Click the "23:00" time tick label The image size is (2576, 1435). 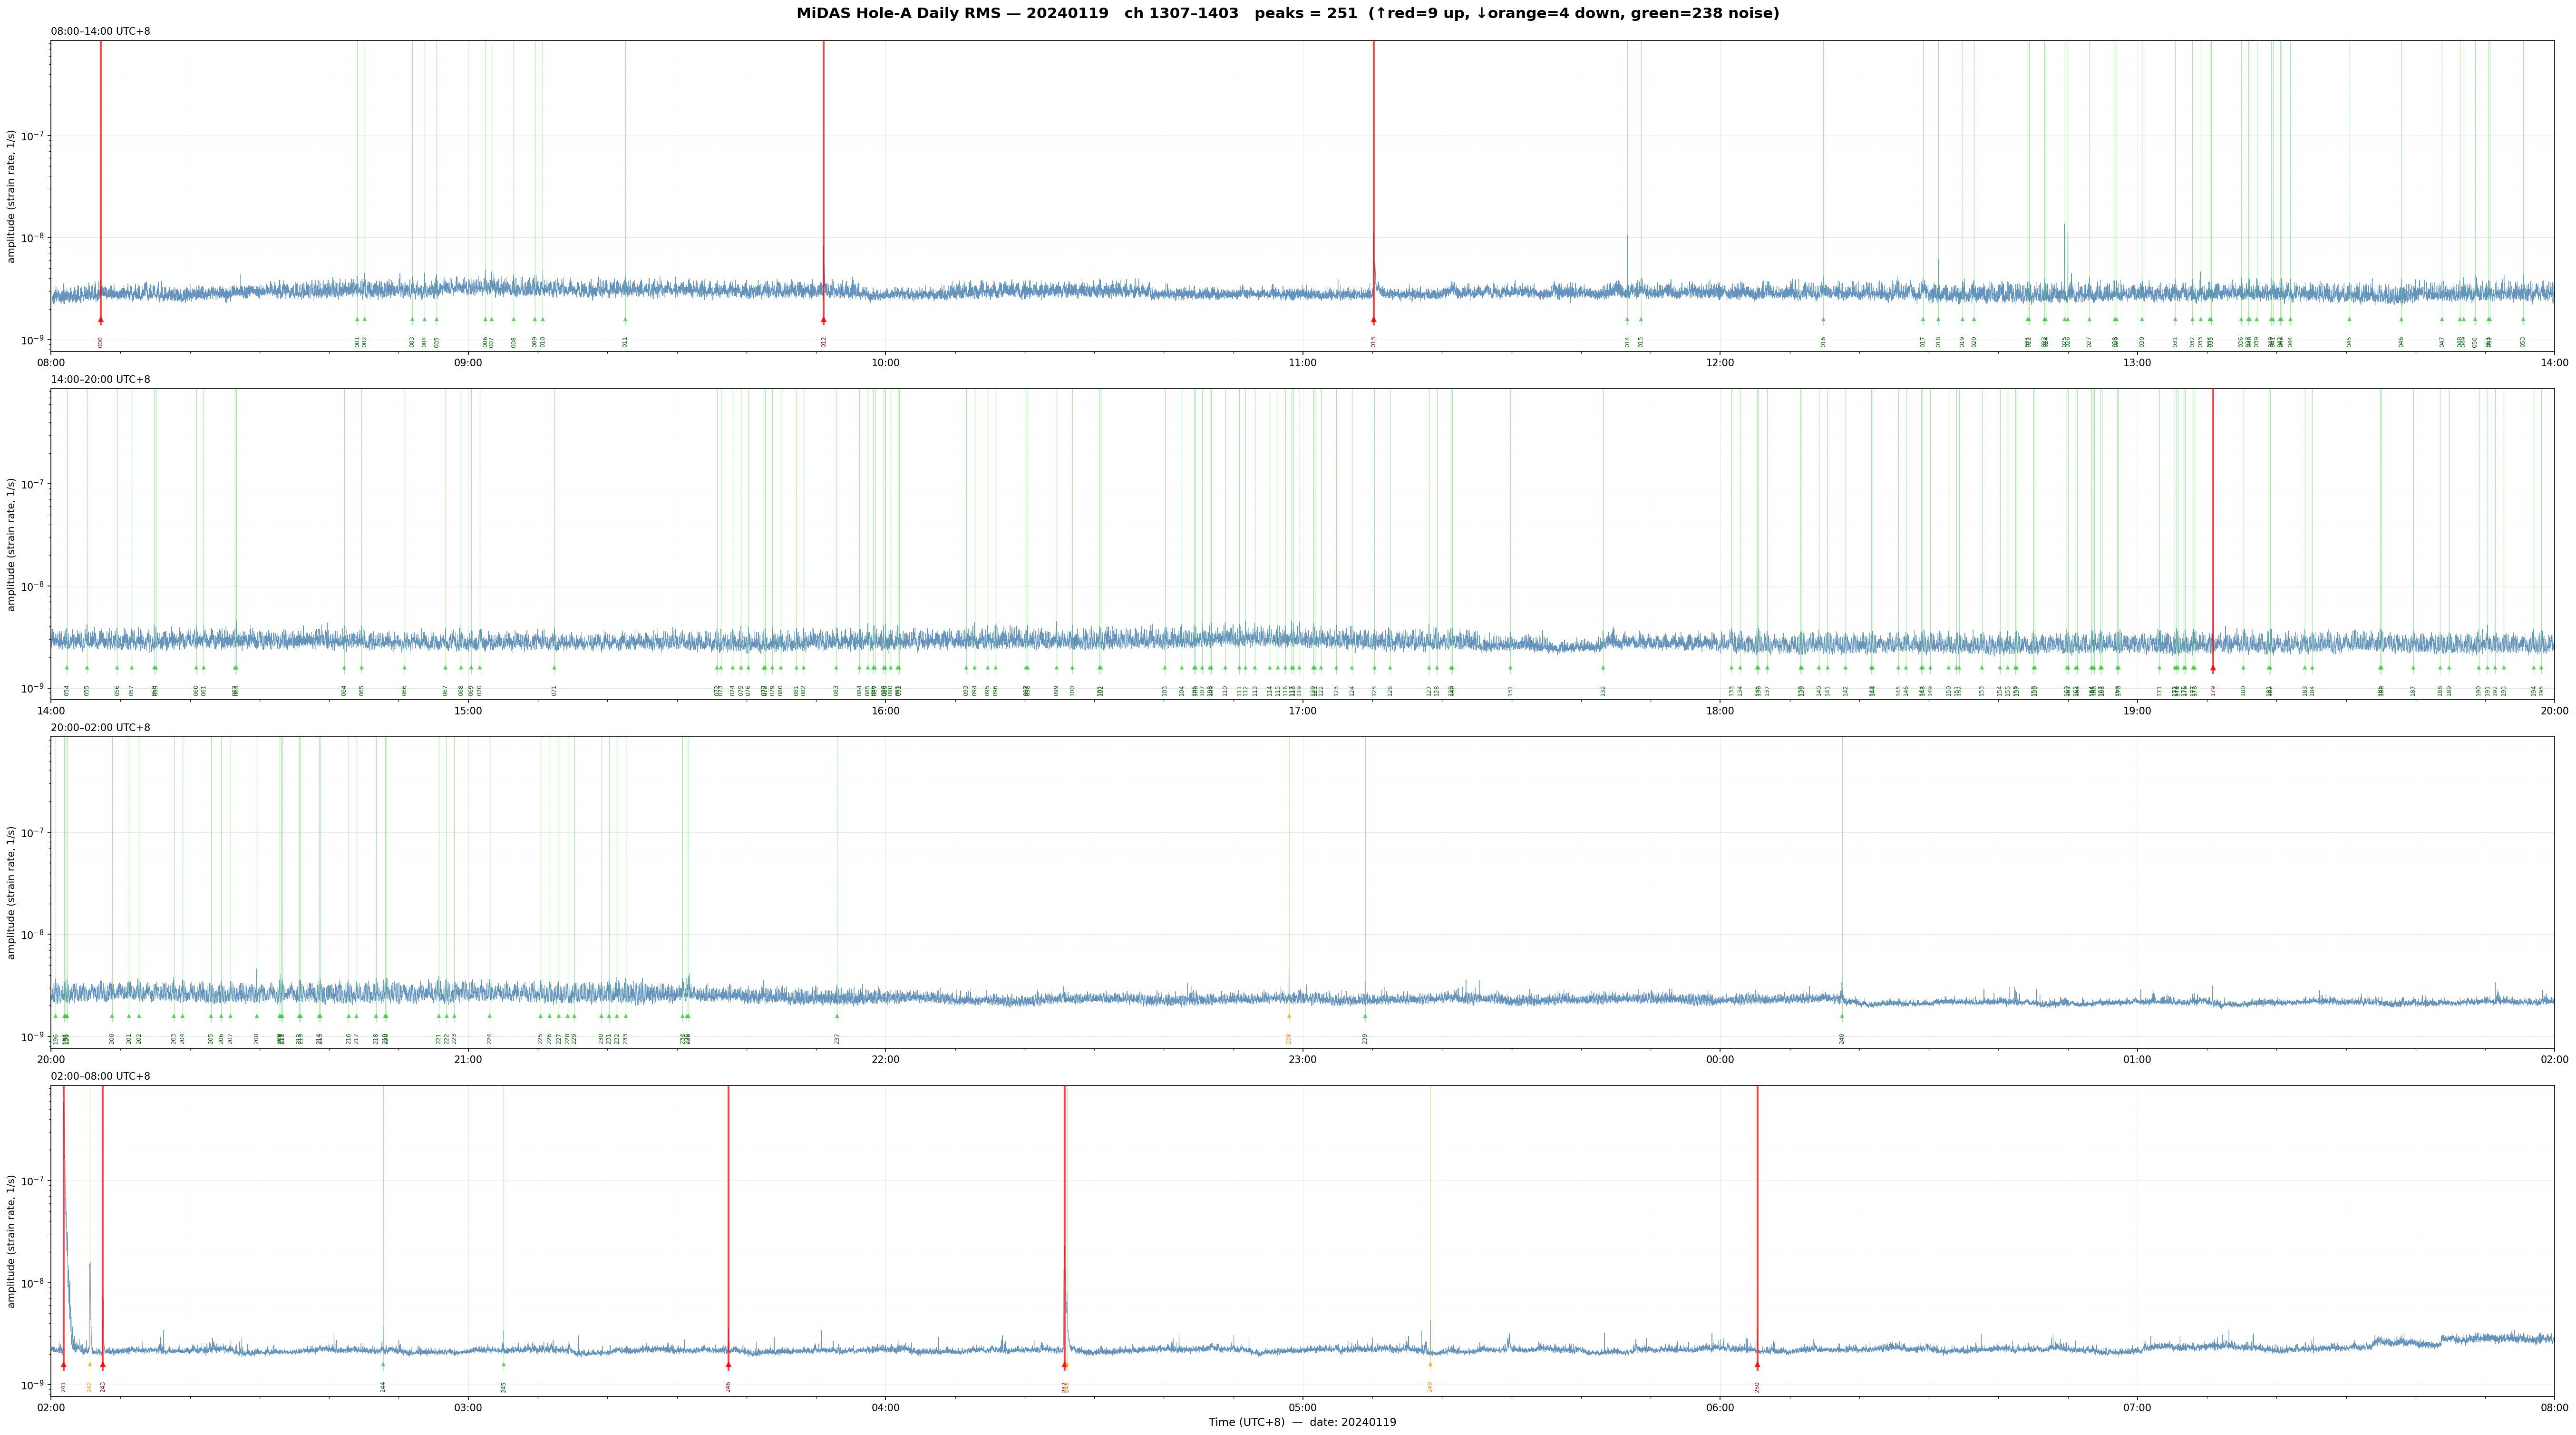tap(1302, 1059)
